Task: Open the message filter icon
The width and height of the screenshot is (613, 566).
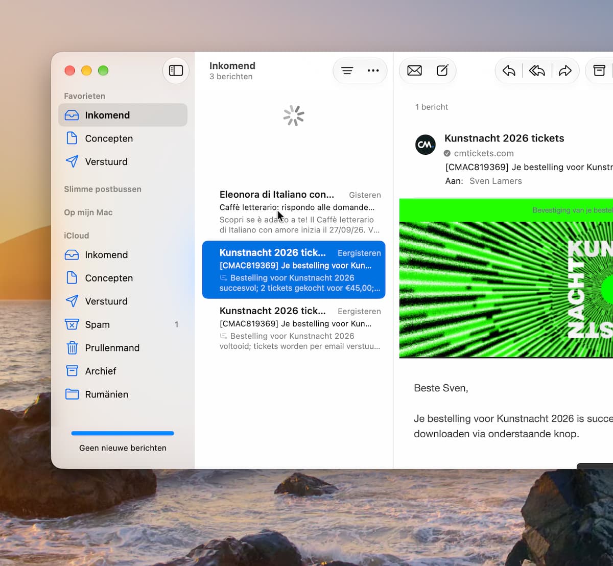Action: click(347, 70)
